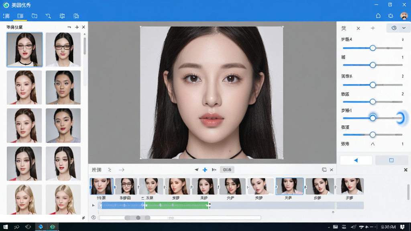The height and width of the screenshot is (231, 411).
Task: Click the blue plus icon in the filmstrip toolbar
Action: [205, 170]
